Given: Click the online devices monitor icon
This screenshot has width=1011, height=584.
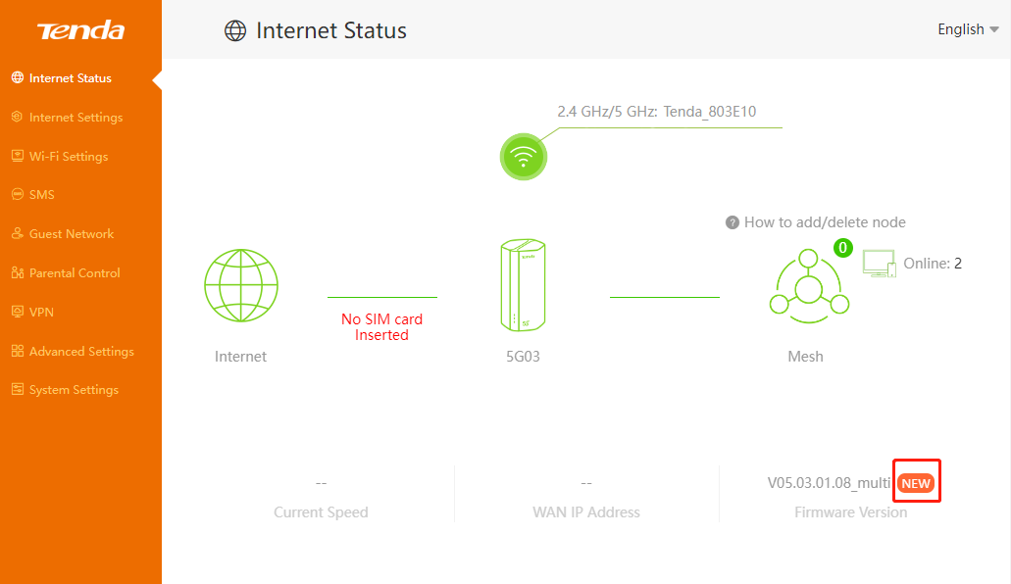Looking at the screenshot, I should coord(879,264).
